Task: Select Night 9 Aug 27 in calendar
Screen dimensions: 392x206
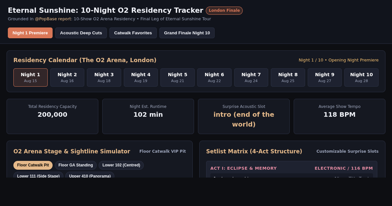Action: [x=325, y=77]
